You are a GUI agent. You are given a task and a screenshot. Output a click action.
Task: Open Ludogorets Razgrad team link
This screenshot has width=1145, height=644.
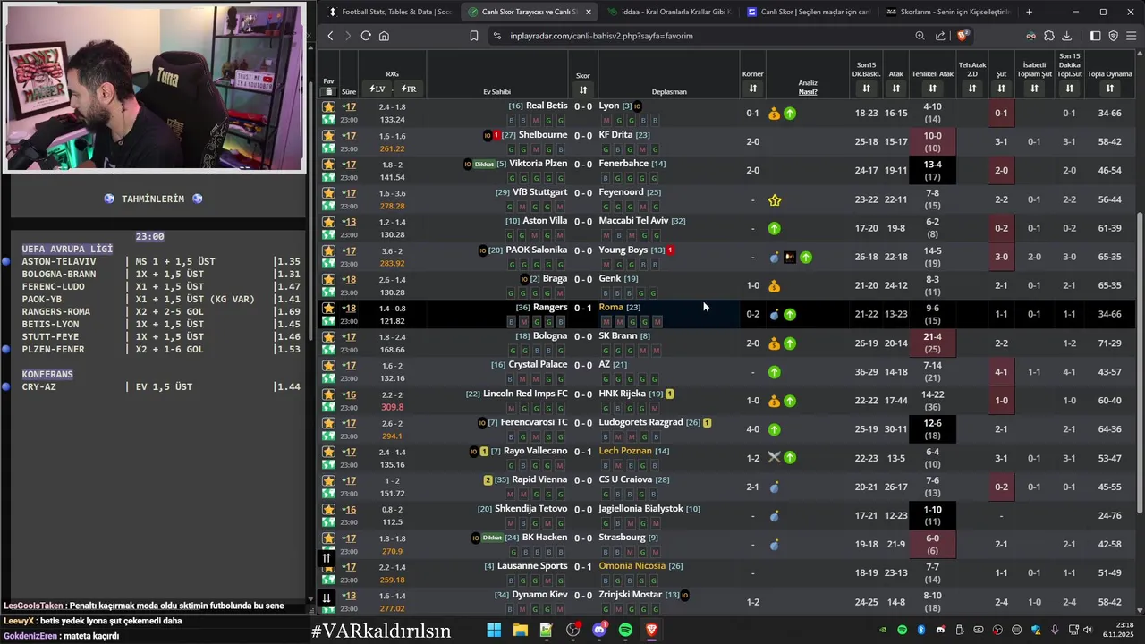[x=640, y=422]
